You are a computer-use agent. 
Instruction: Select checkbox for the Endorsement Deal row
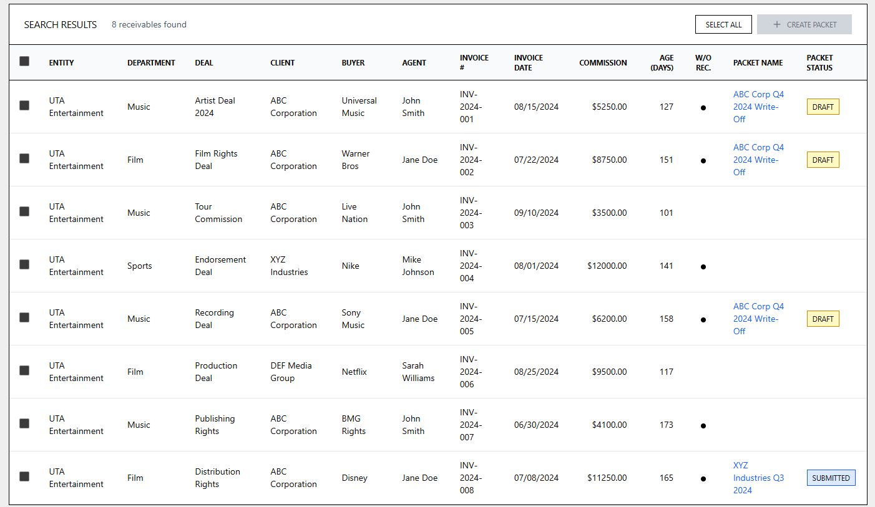24,264
